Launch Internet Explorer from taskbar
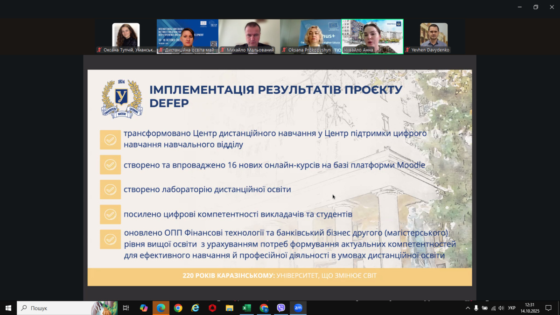The height and width of the screenshot is (315, 560). click(x=195, y=308)
